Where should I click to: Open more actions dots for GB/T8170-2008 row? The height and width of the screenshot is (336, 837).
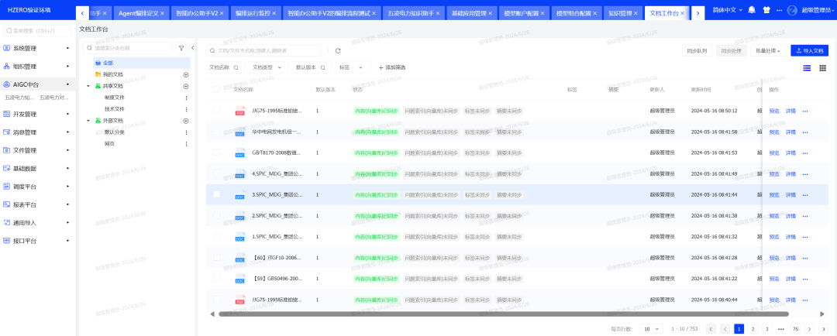coord(805,153)
